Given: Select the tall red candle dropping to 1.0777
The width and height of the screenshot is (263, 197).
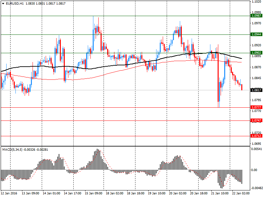Looking at the screenshot, I should 218,77.
